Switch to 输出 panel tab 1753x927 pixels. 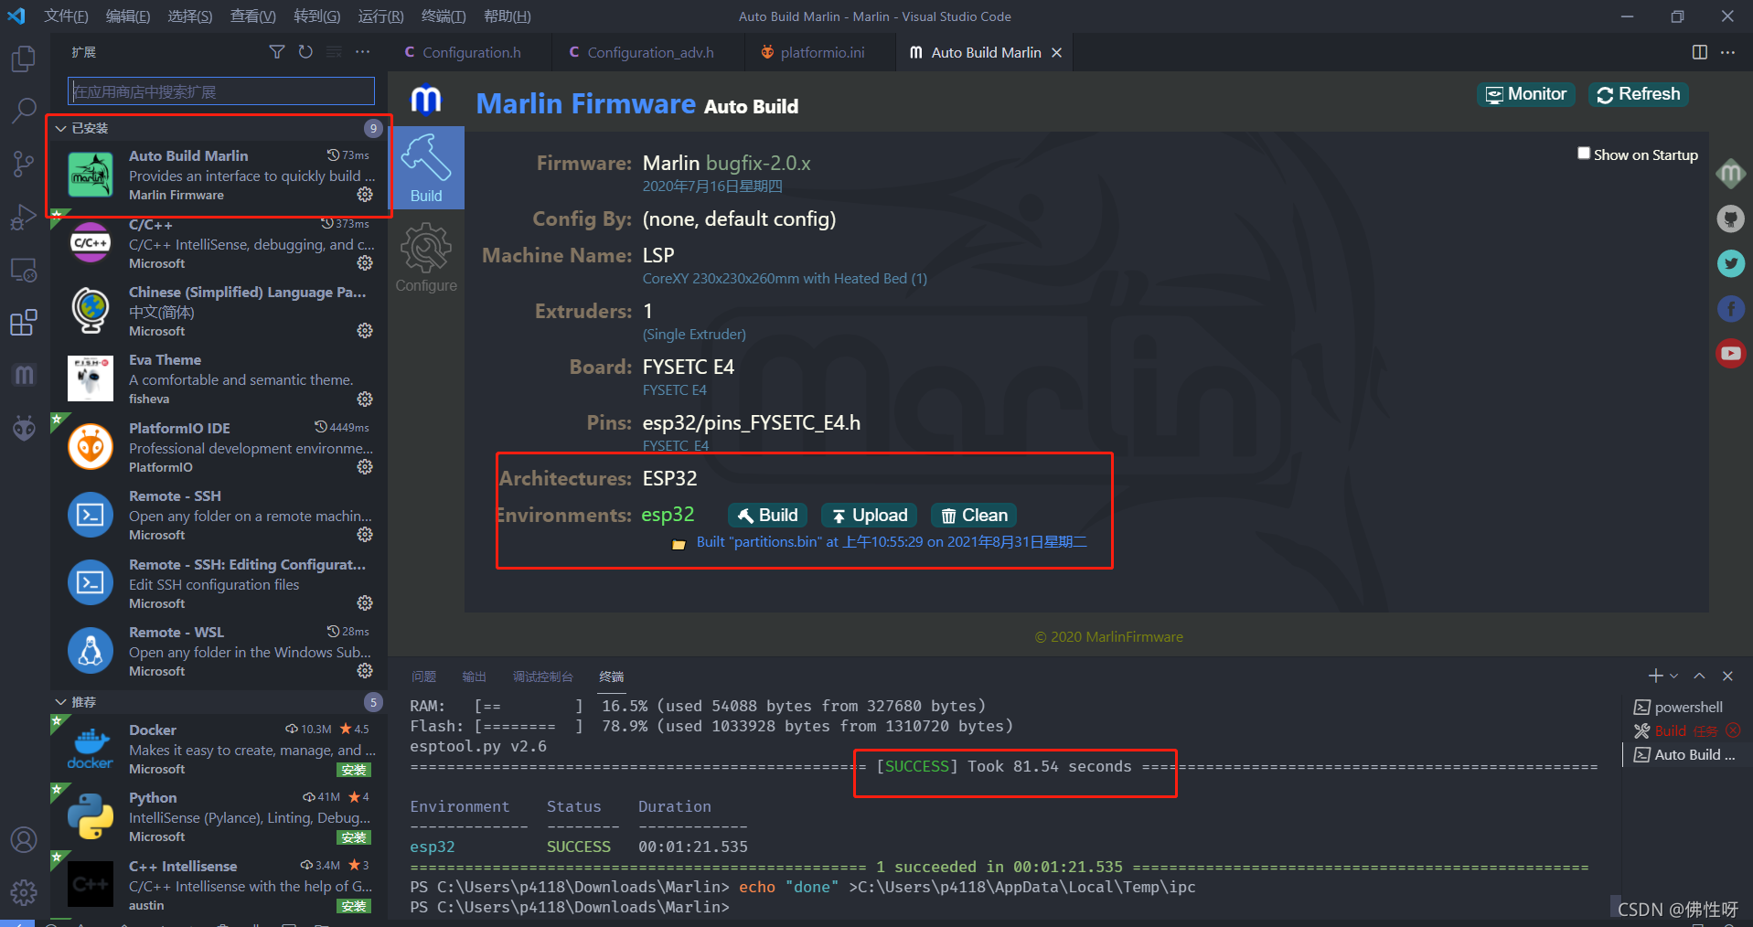click(x=474, y=677)
